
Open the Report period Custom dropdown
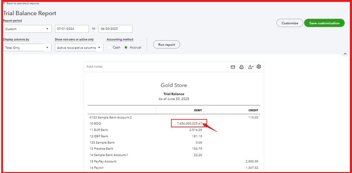(x=27, y=29)
